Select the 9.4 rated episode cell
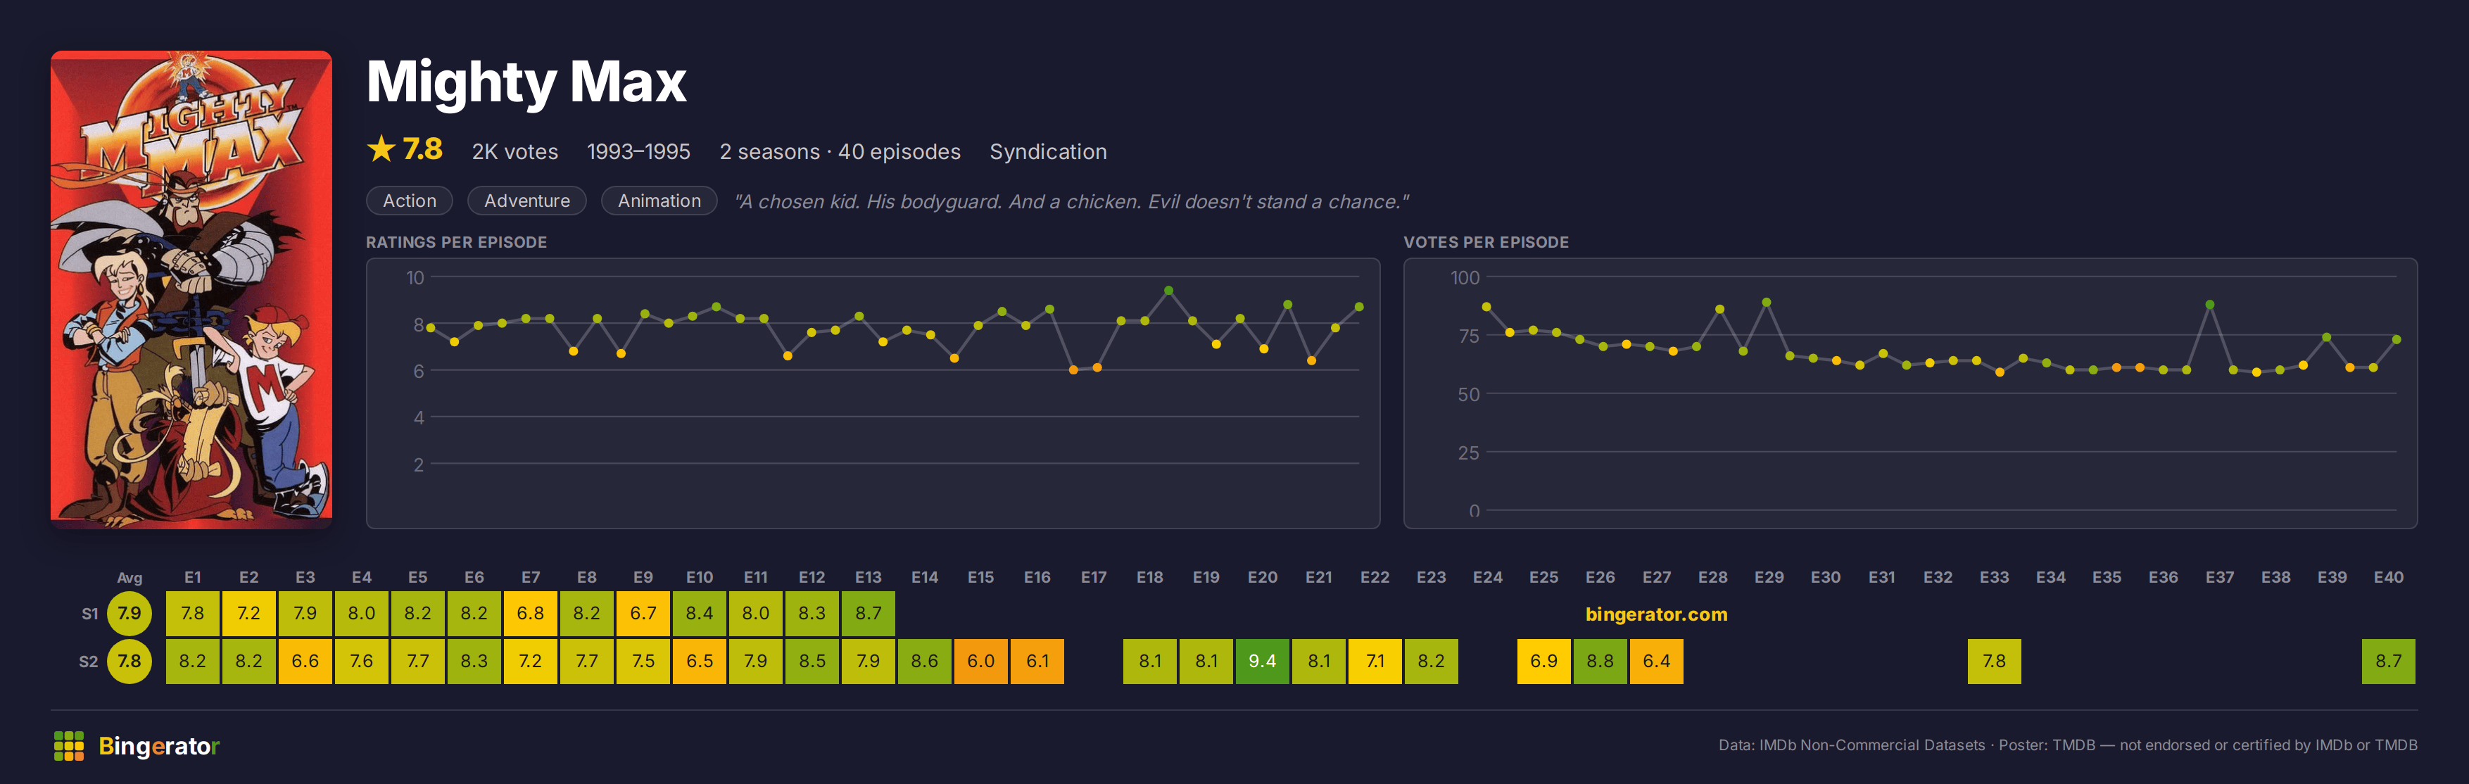The image size is (2469, 784). coord(1262,662)
